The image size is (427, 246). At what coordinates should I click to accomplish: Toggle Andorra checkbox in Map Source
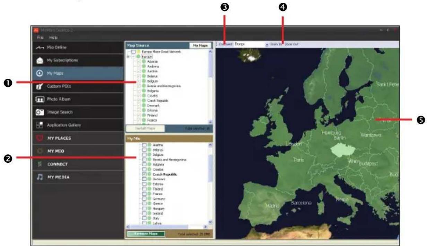[x=139, y=66]
